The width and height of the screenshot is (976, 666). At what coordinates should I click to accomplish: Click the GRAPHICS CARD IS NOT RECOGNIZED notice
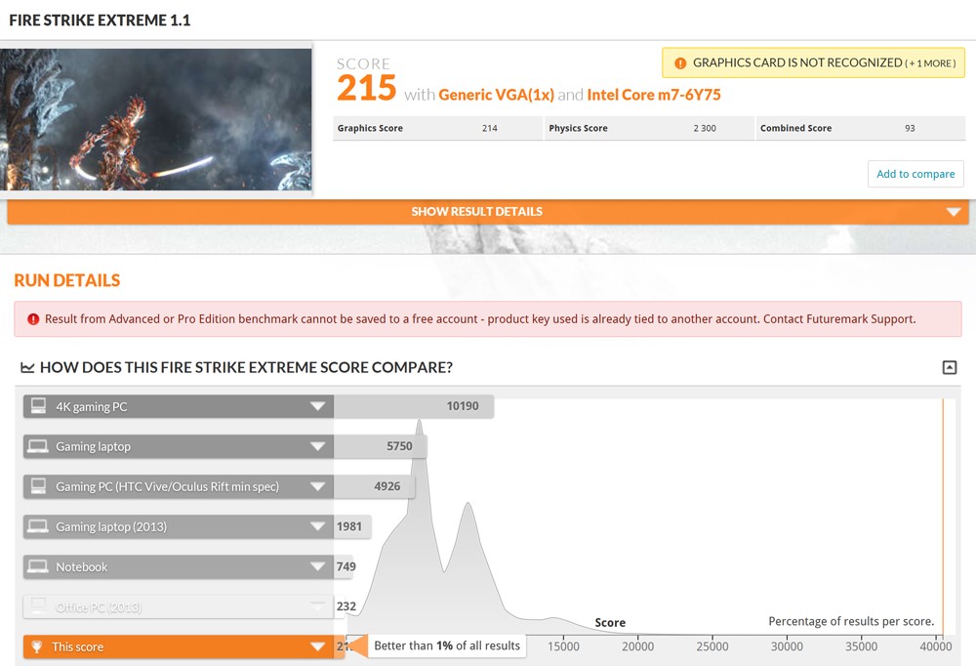click(x=814, y=62)
